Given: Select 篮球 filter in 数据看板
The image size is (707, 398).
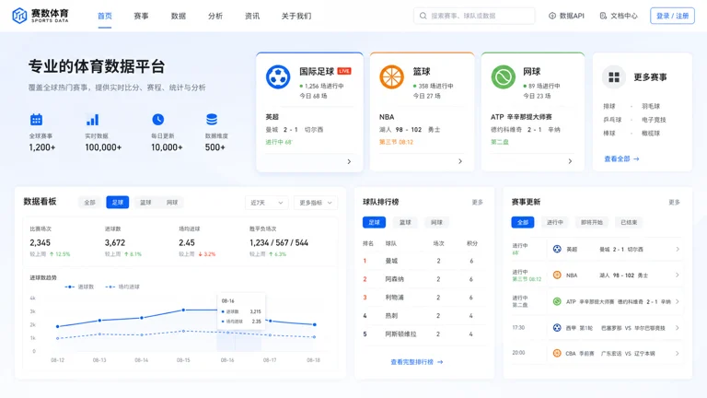Looking at the screenshot, I should click(x=145, y=203).
